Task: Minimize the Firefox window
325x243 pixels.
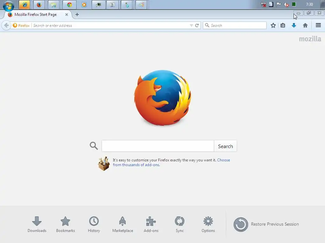Action: pos(298,13)
